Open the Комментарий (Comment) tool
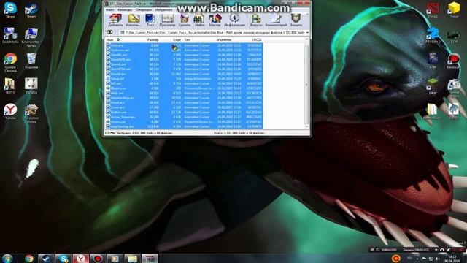The height and width of the screenshot is (263, 467). point(276,20)
